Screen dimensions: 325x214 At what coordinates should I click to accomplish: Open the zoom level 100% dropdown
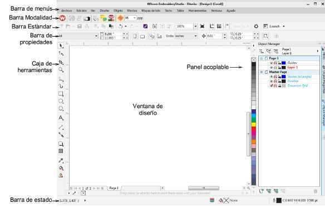(x=195, y=27)
